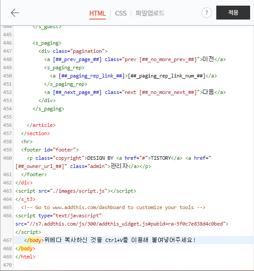Click the </s_paging> closing tag

(x=48, y=109)
